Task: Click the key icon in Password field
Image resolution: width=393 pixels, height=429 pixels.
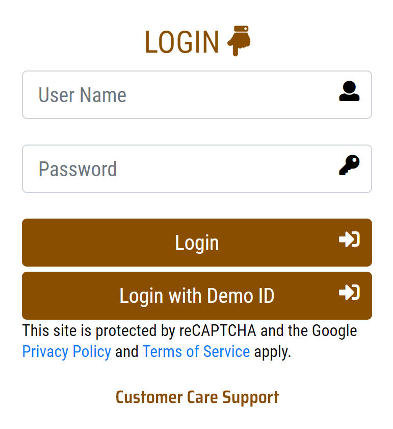Action: tap(349, 165)
